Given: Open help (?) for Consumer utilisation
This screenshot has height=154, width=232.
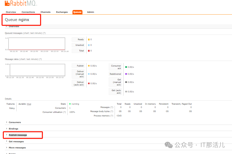Looking at the screenshot, I should (64, 112).
